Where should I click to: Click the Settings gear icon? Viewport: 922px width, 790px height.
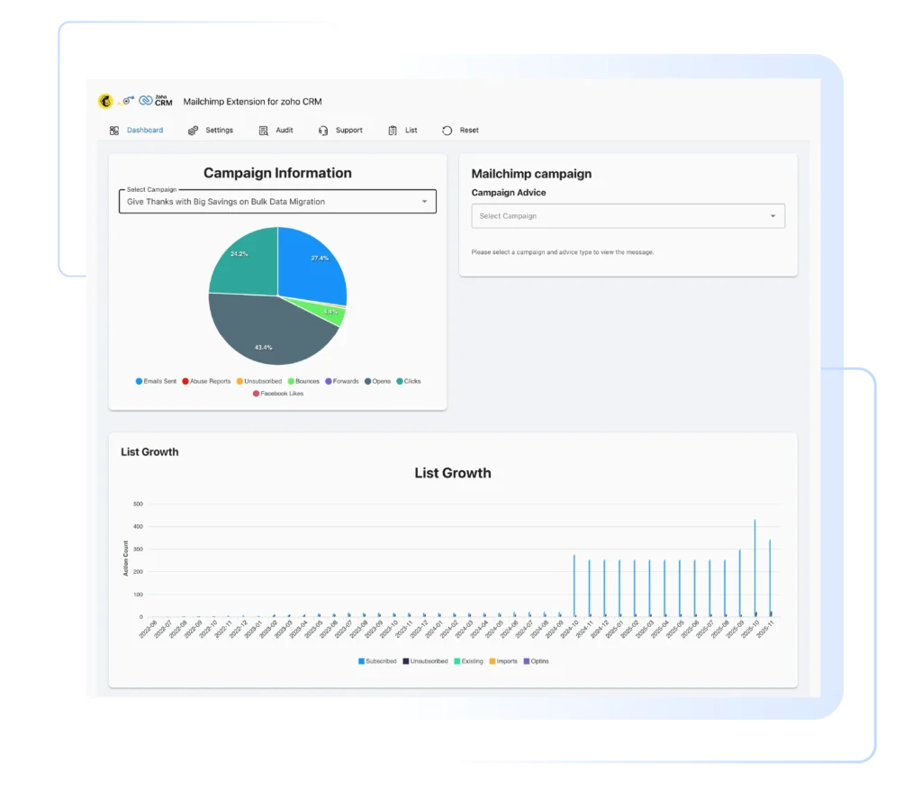[191, 130]
